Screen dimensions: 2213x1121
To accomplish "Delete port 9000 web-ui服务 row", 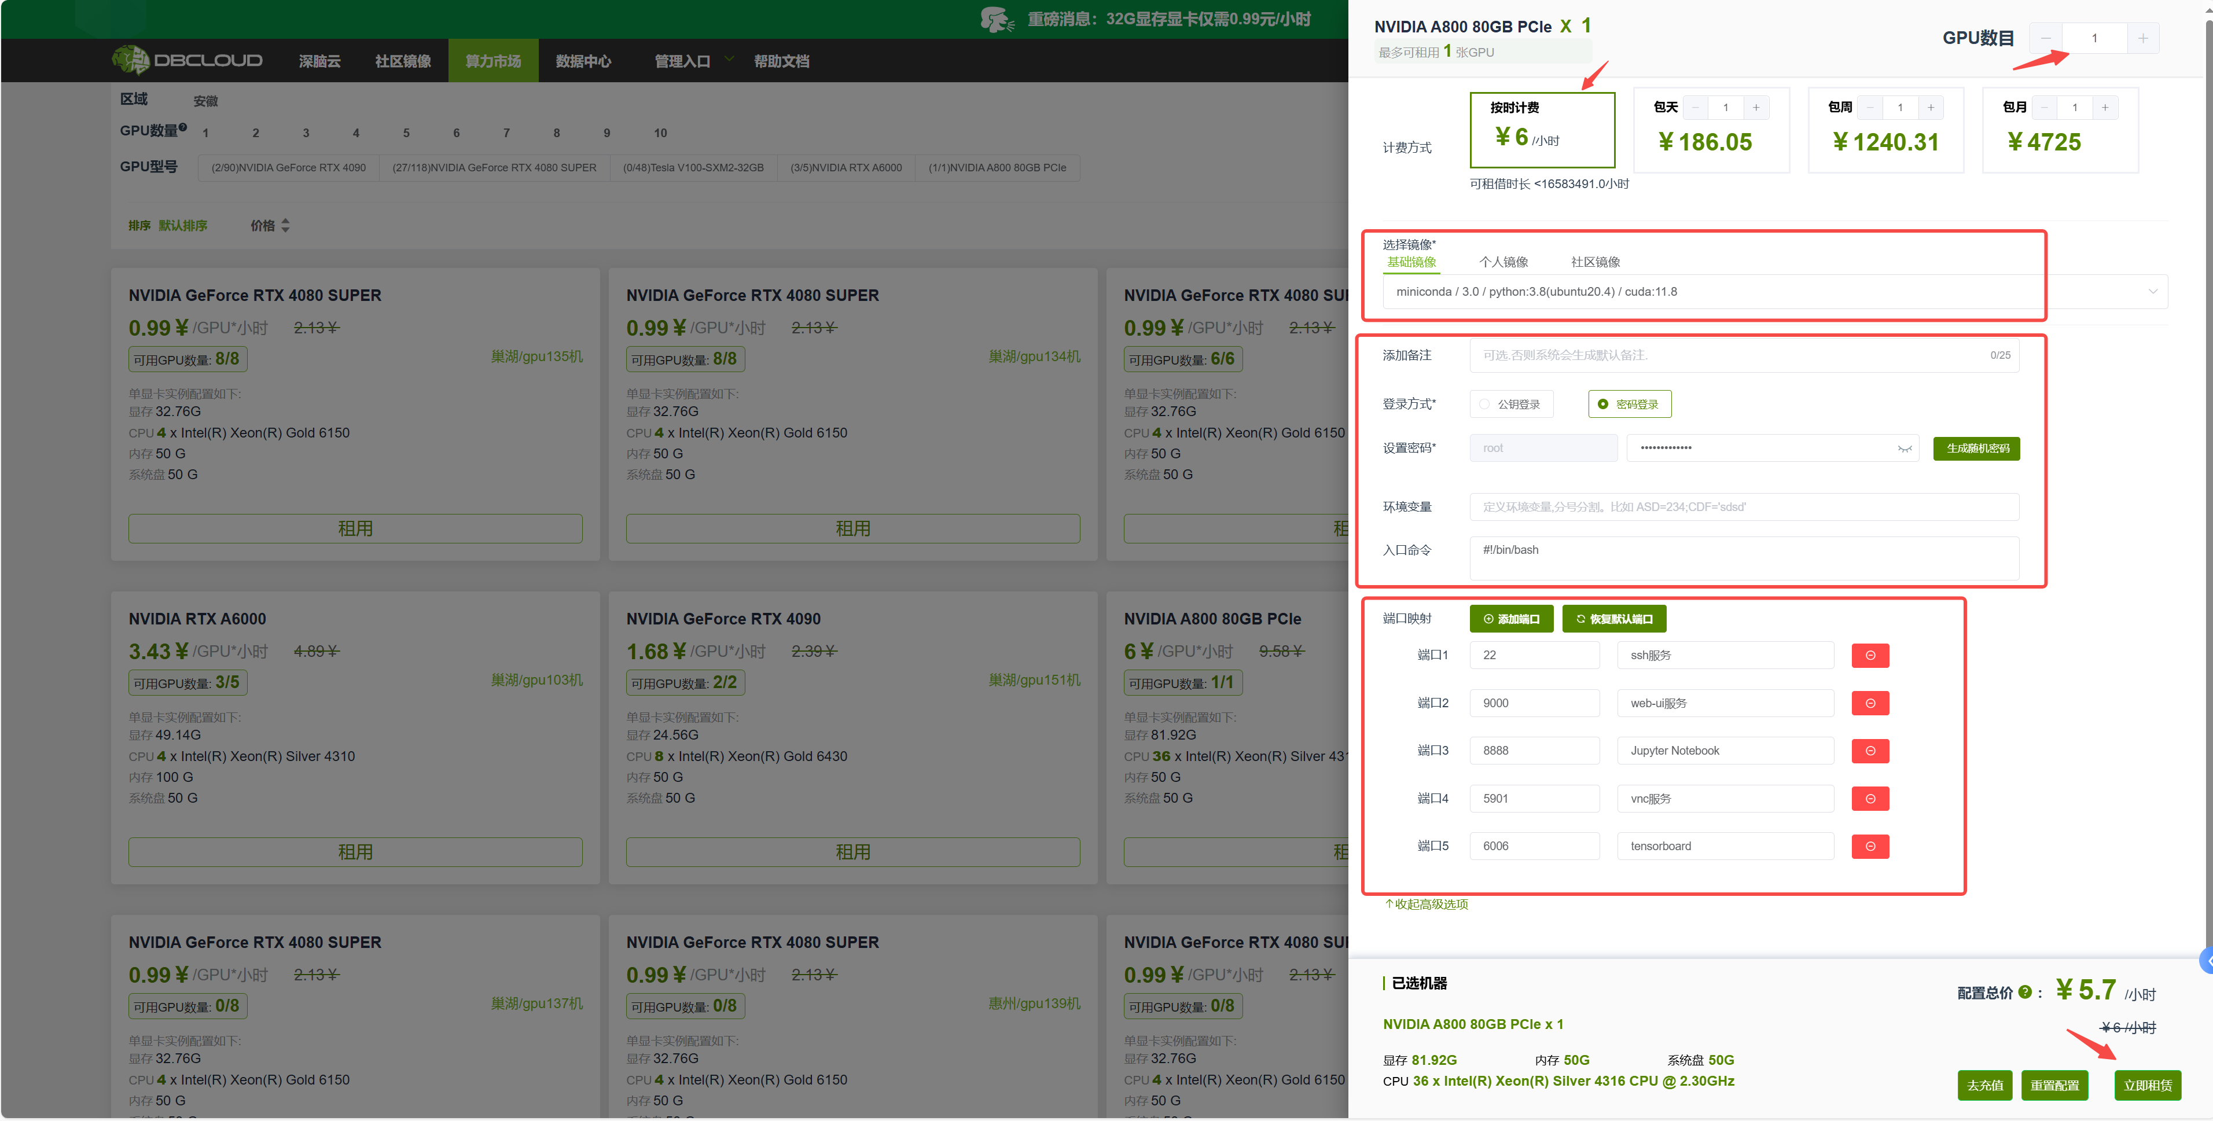I will [1870, 704].
